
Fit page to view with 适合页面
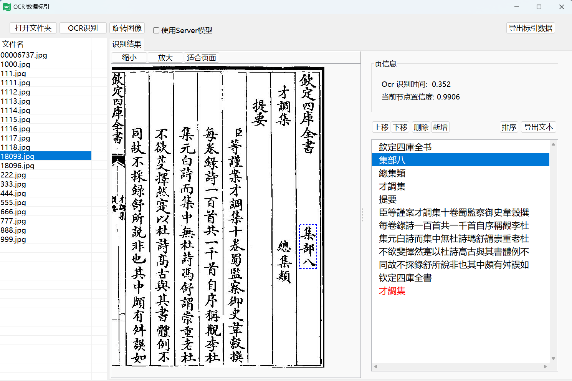pyautogui.click(x=201, y=57)
